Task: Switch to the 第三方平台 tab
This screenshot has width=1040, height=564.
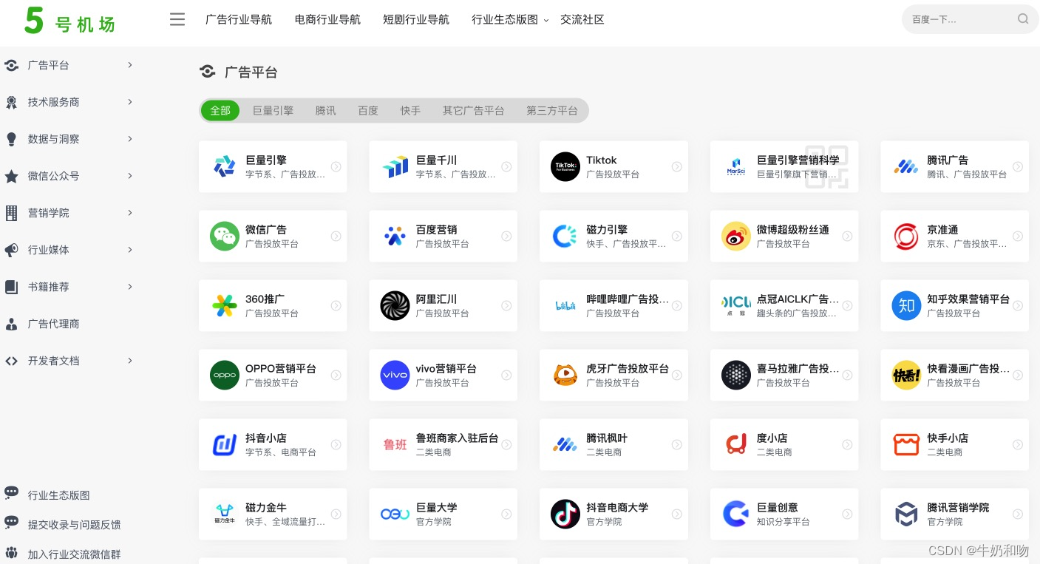Action: (552, 111)
